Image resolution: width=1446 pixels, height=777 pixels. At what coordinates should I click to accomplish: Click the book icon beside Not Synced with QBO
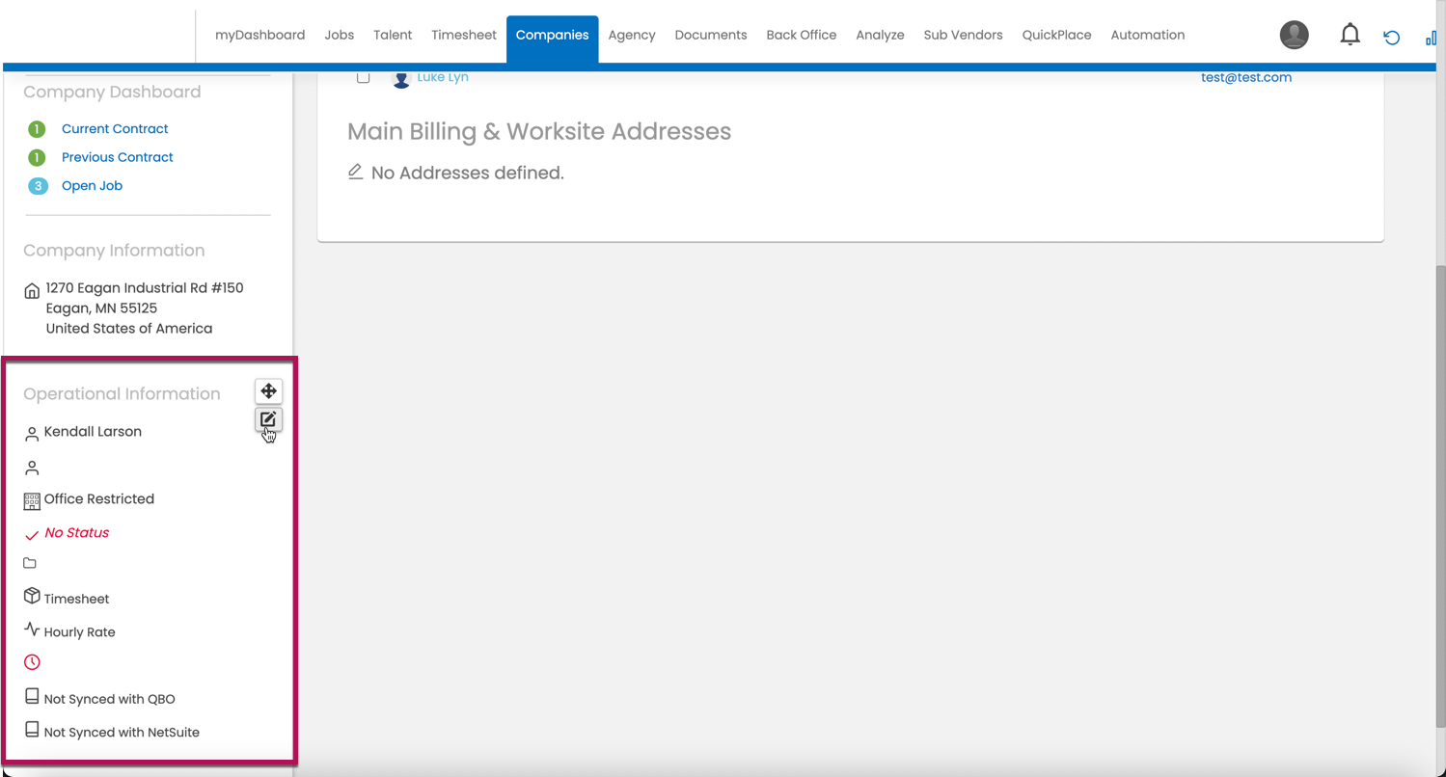[32, 696]
